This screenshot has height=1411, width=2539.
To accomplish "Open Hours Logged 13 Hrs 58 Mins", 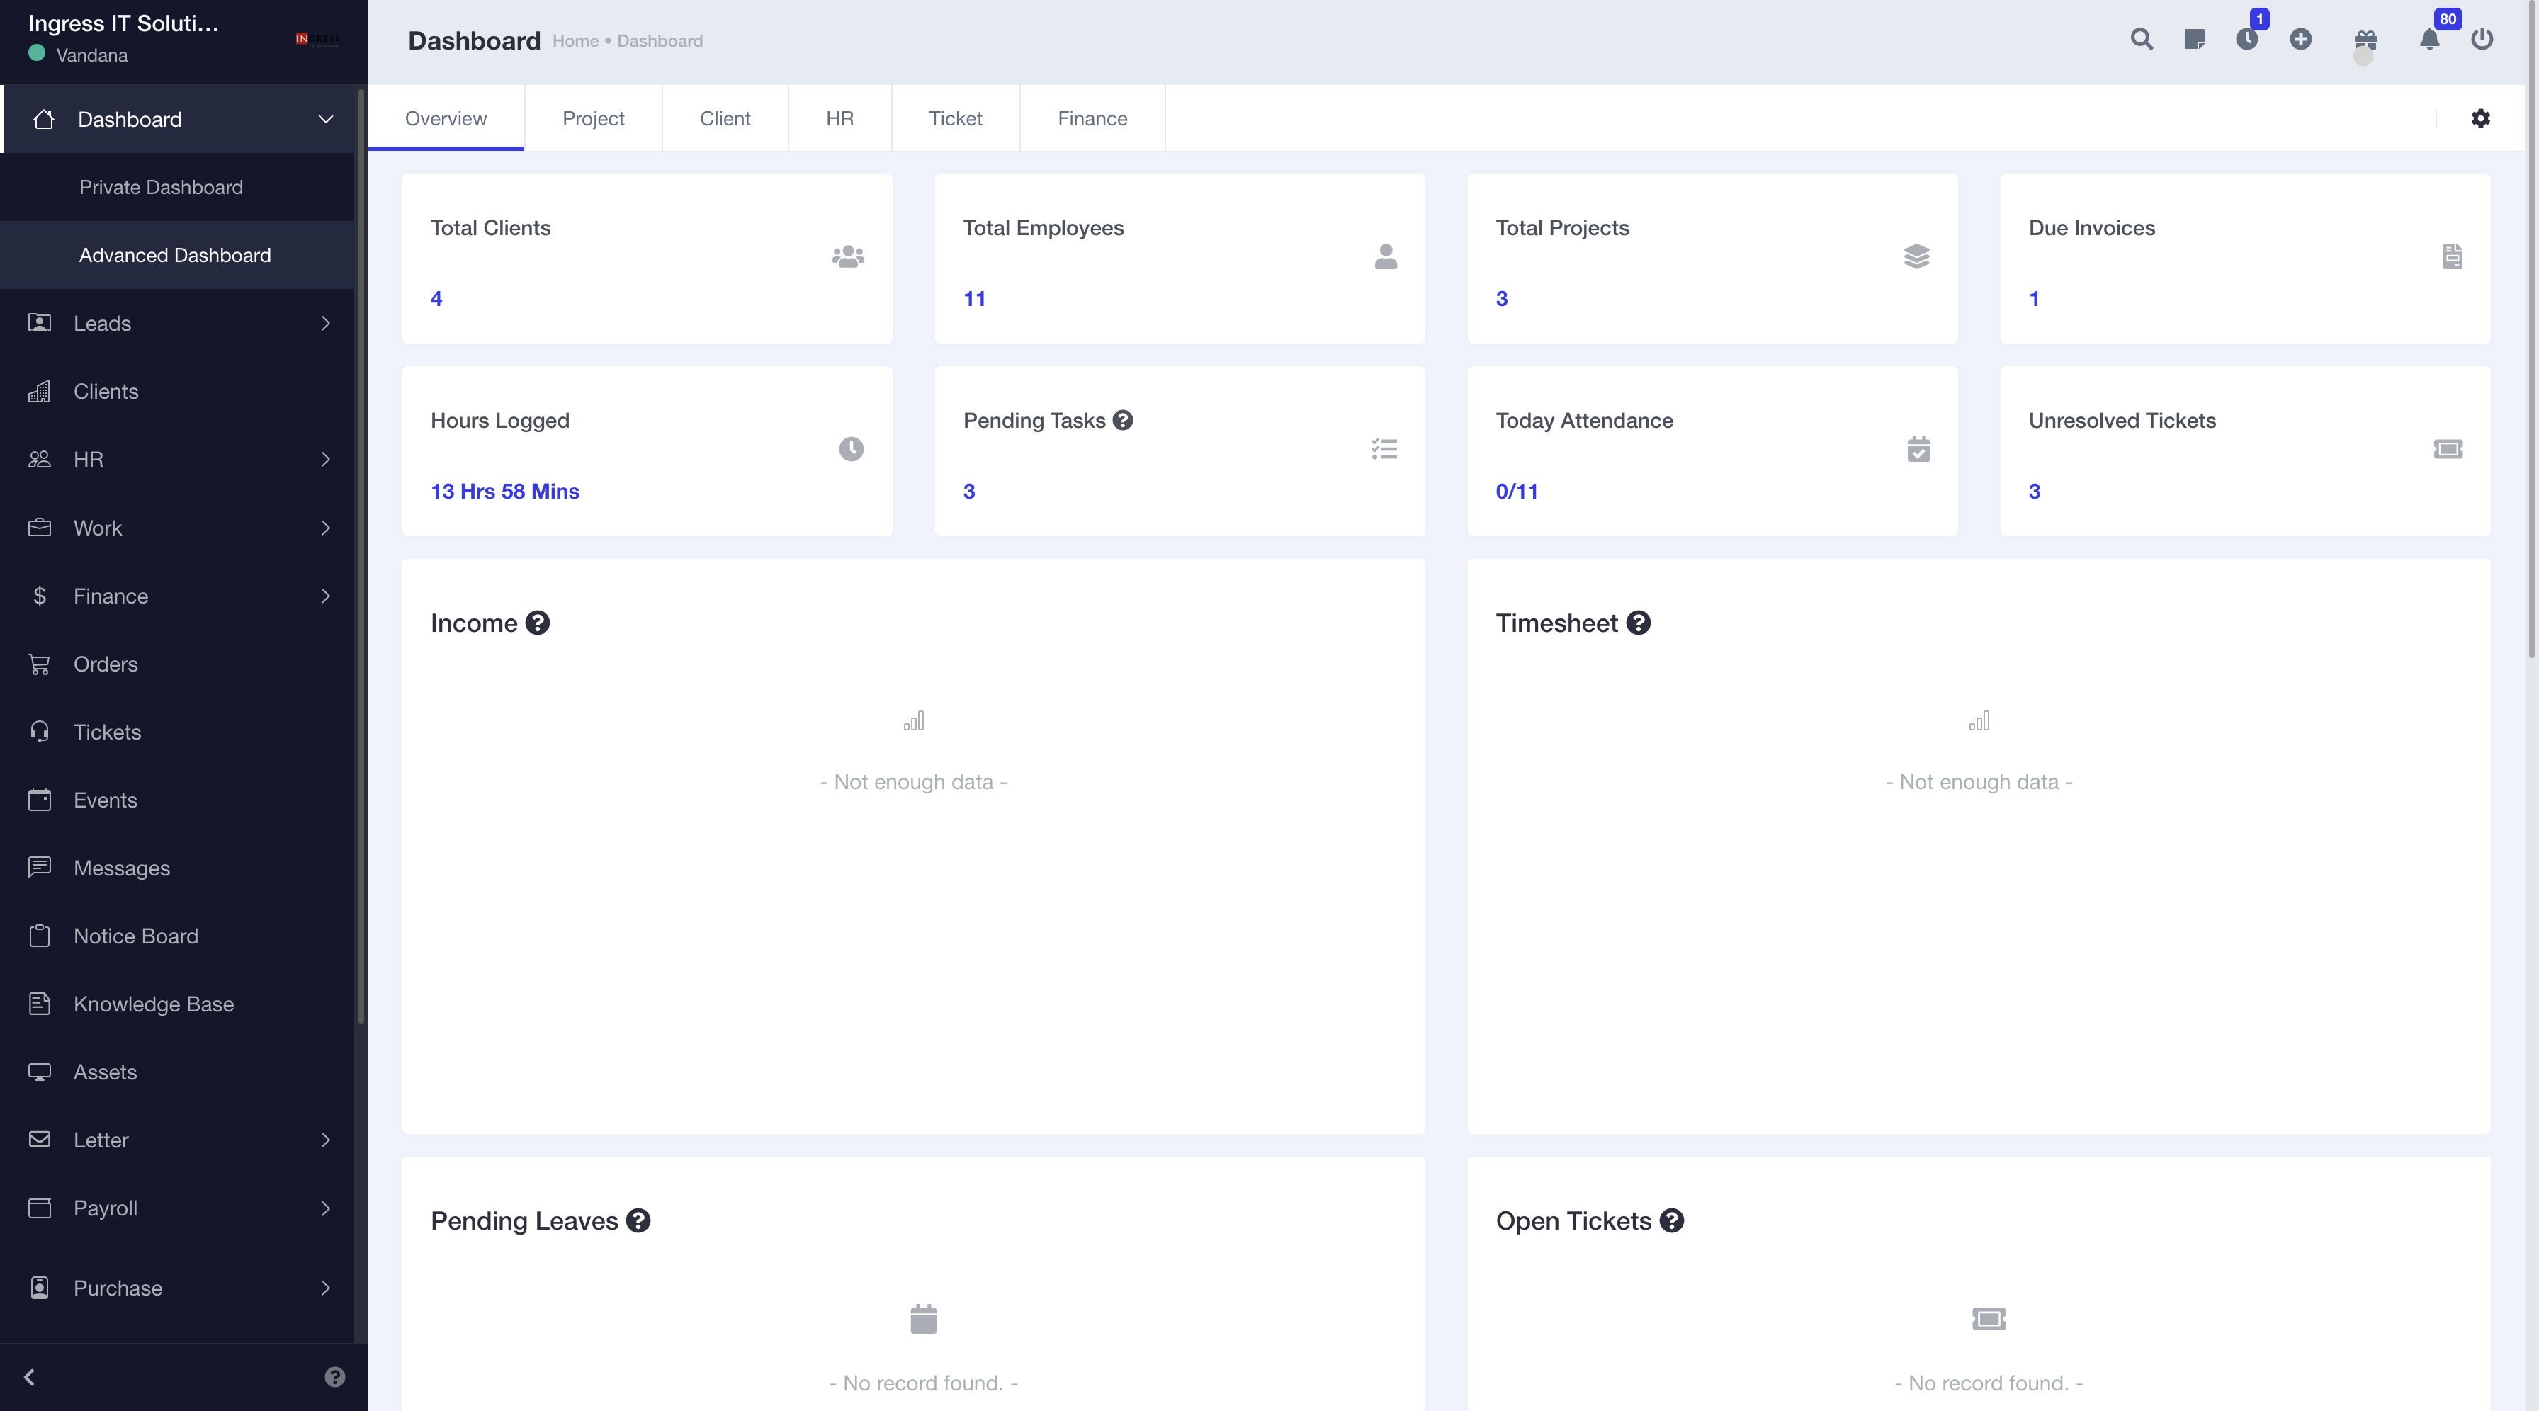I will coord(504,492).
